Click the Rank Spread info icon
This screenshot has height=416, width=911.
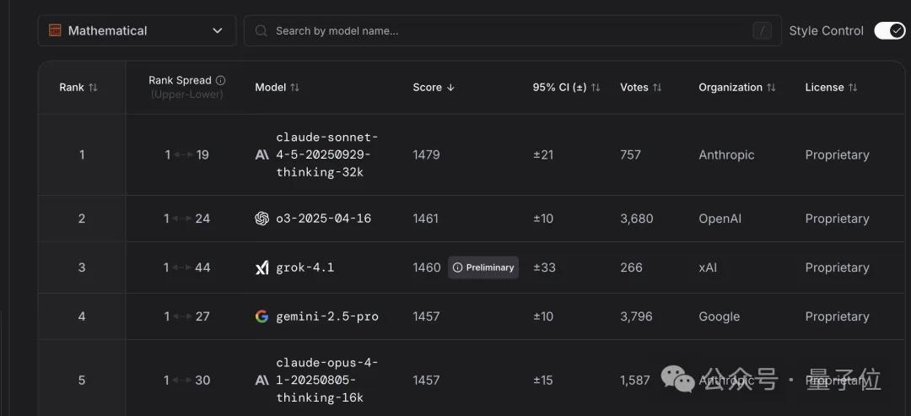(221, 80)
